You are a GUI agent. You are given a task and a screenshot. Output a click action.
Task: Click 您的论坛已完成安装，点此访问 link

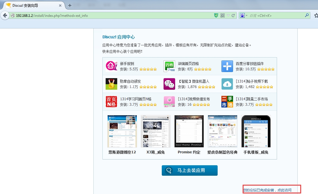[x=267, y=190]
